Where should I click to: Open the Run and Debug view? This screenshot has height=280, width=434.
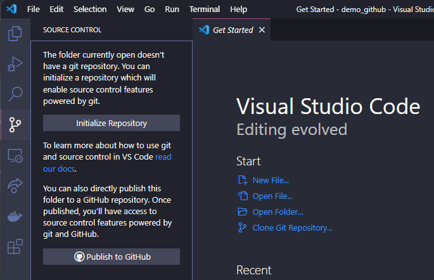coord(15,64)
